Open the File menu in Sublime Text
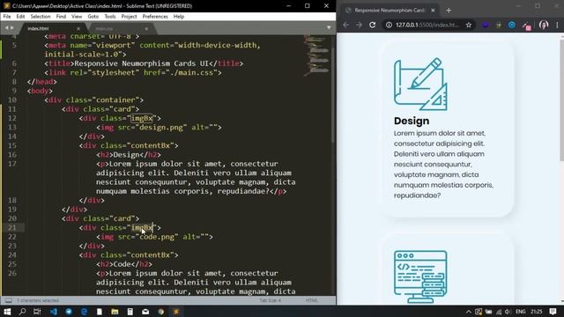 (x=7, y=17)
